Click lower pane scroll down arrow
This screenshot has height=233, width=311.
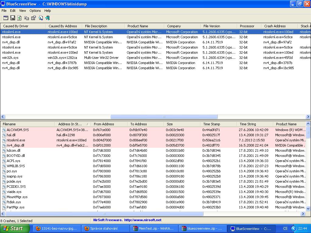(308, 208)
